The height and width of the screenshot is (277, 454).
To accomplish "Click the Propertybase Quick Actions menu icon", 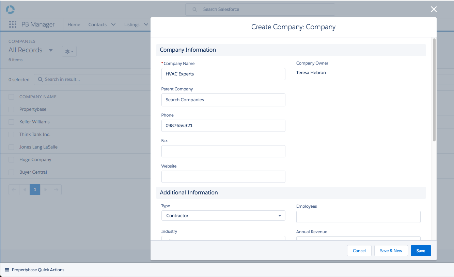I will pyautogui.click(x=7, y=270).
